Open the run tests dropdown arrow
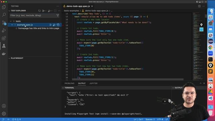 coord(46,11)
